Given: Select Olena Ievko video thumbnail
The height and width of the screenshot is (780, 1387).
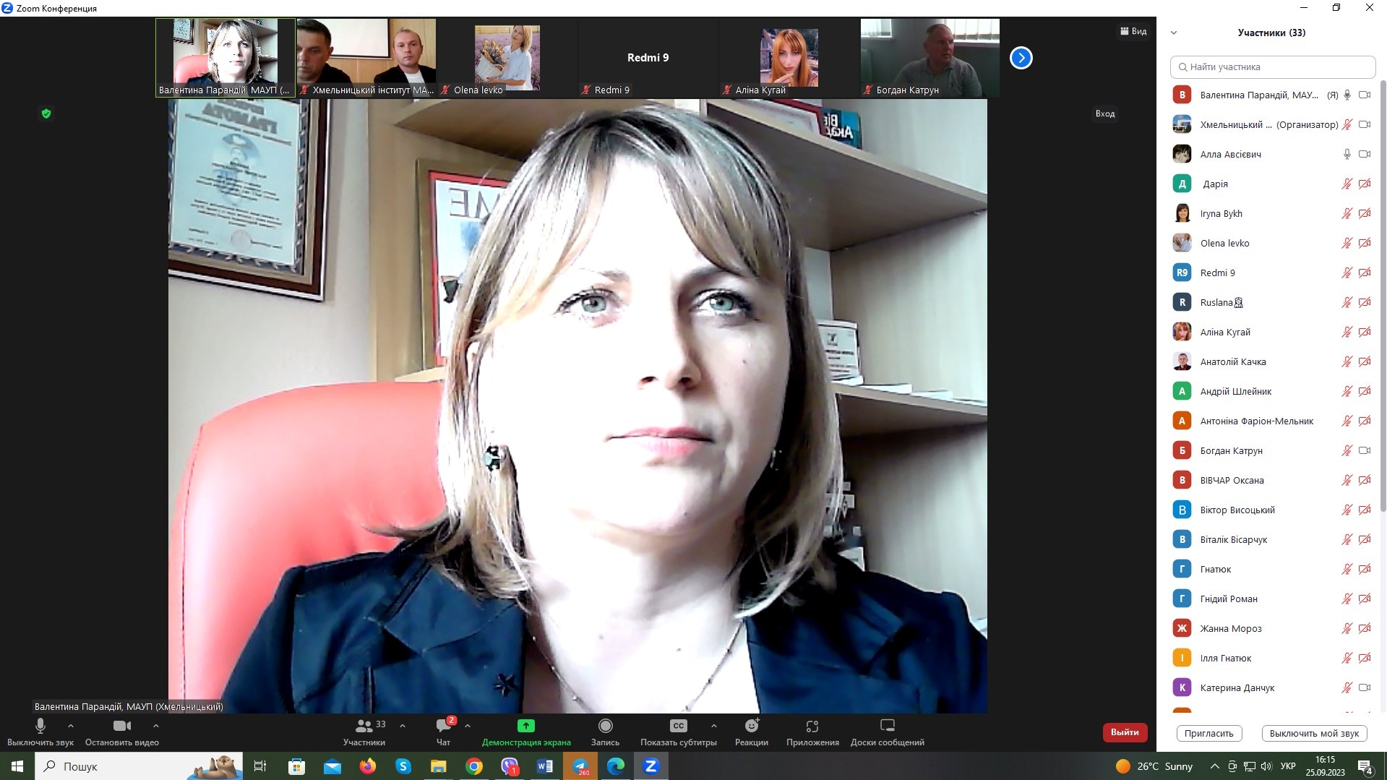Looking at the screenshot, I should [507, 58].
